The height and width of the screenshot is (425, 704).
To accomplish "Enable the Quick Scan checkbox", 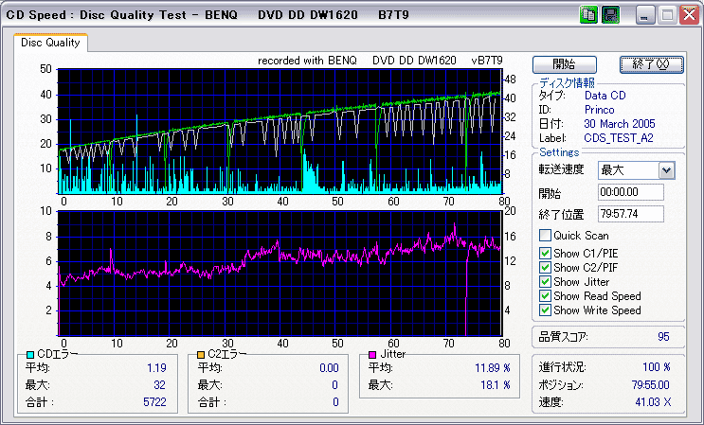I will click(545, 236).
